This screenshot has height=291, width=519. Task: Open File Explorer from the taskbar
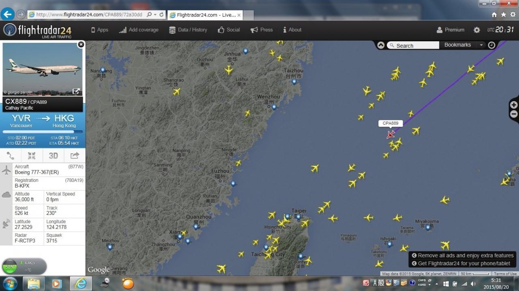pyautogui.click(x=34, y=284)
